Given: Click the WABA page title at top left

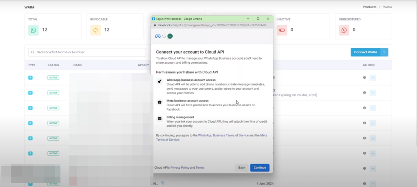Looking at the screenshot, I should point(30,7).
